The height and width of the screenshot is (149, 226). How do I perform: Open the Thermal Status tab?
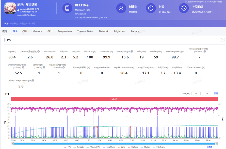coord(85,31)
